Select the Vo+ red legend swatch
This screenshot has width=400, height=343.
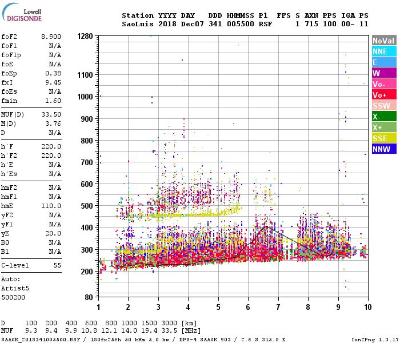tap(384, 95)
